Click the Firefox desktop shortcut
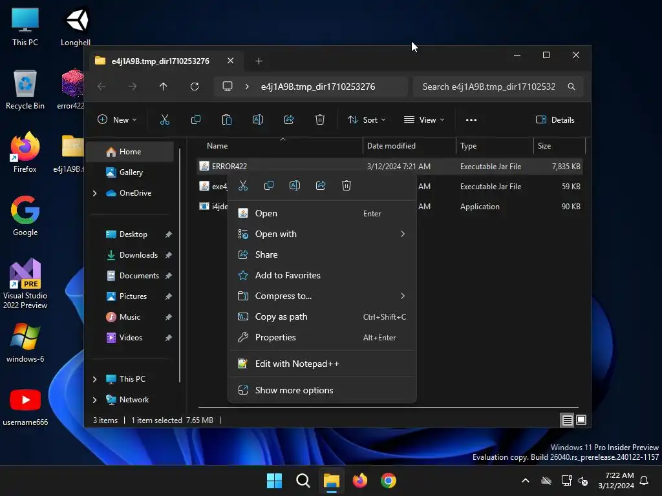This screenshot has height=496, width=662. (x=25, y=152)
